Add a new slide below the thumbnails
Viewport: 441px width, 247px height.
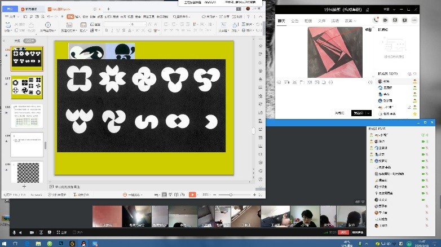(24, 186)
